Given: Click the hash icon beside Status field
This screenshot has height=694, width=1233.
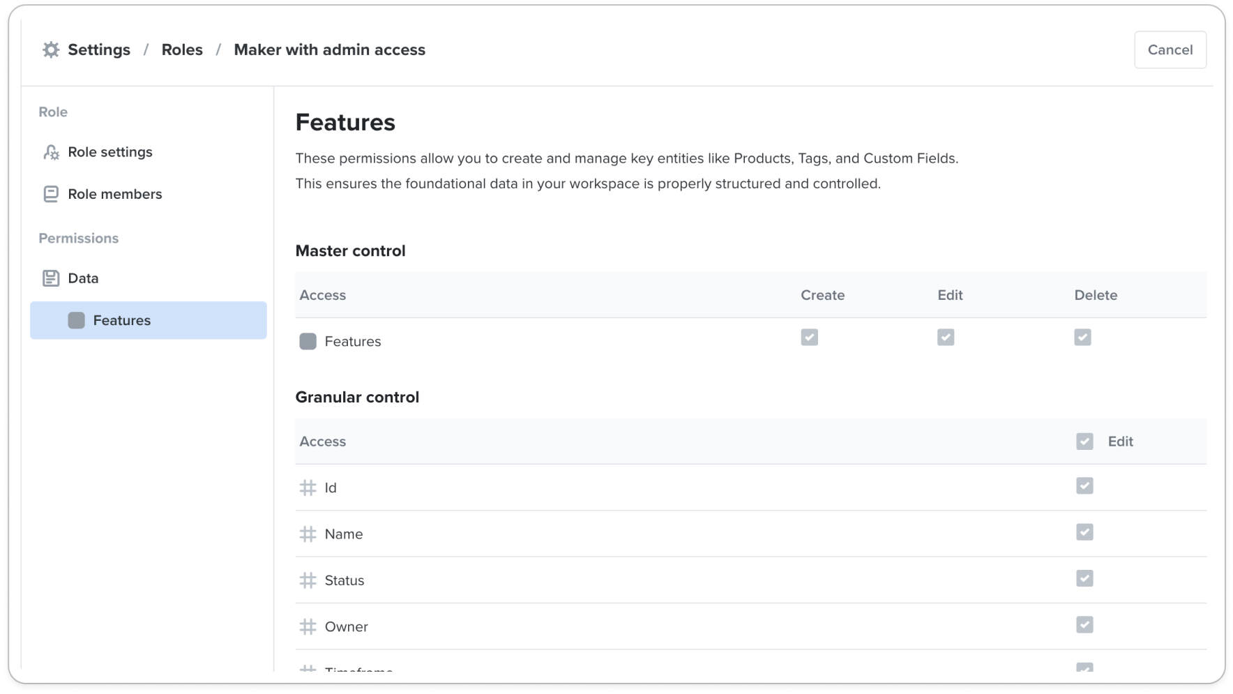Looking at the screenshot, I should click(308, 580).
